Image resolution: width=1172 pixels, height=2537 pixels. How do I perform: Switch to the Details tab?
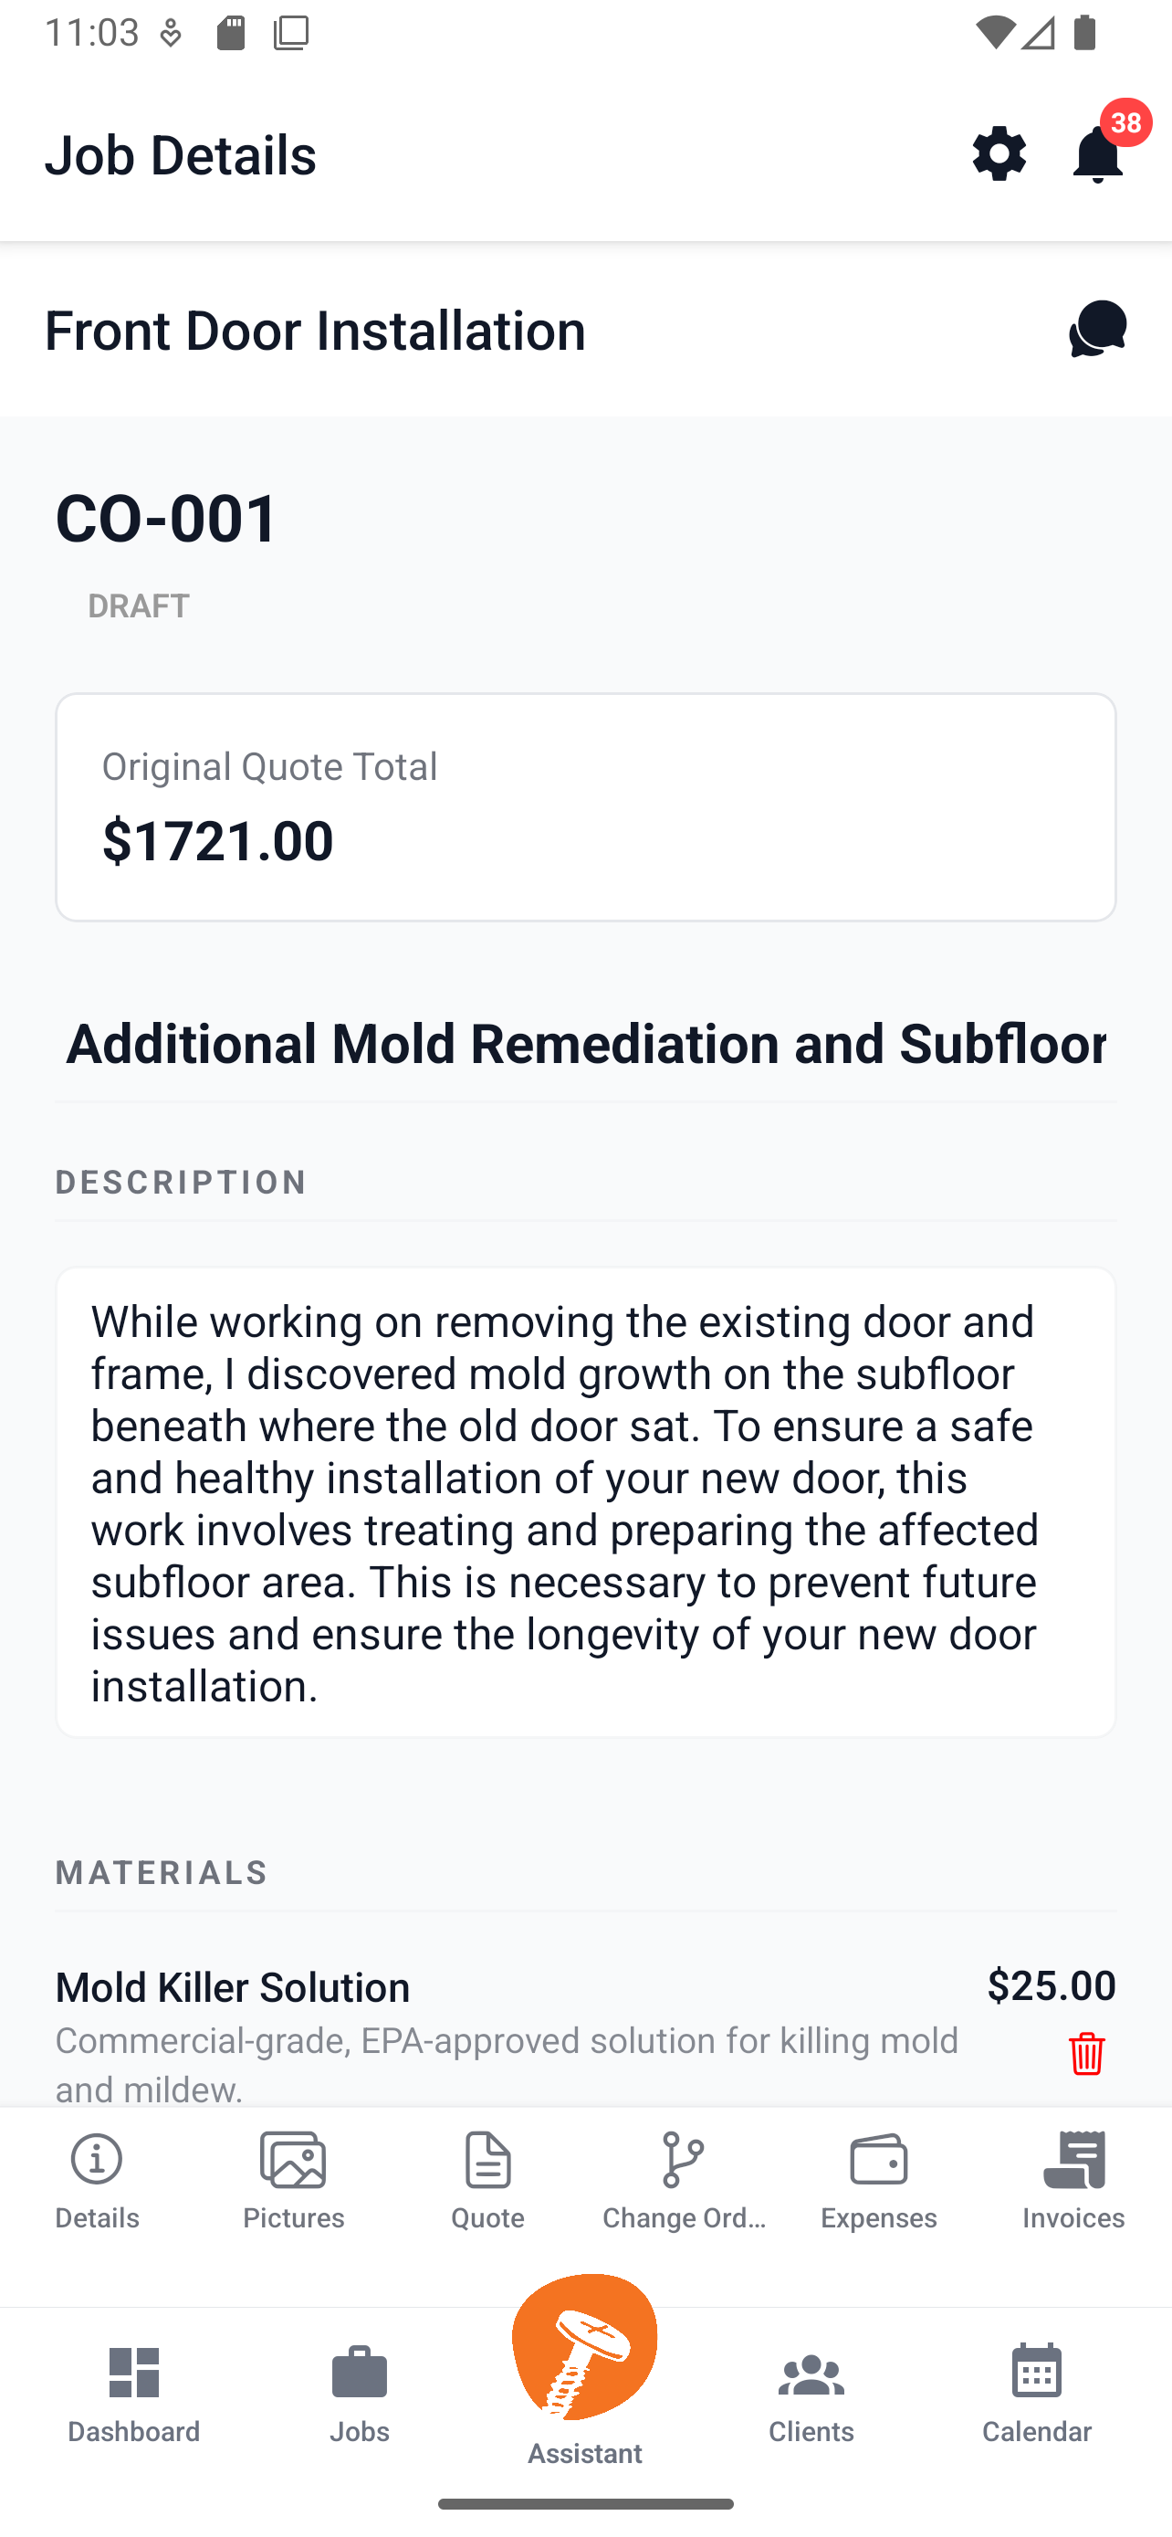98,2180
